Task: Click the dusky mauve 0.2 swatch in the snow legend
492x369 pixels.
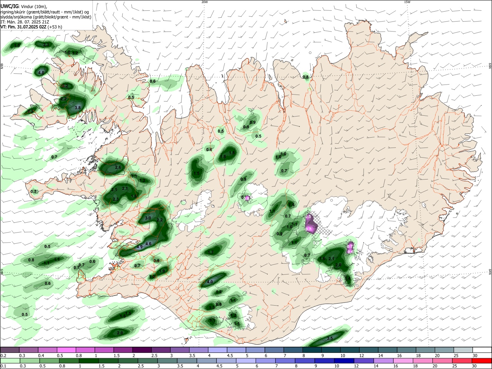Action: [10, 350]
